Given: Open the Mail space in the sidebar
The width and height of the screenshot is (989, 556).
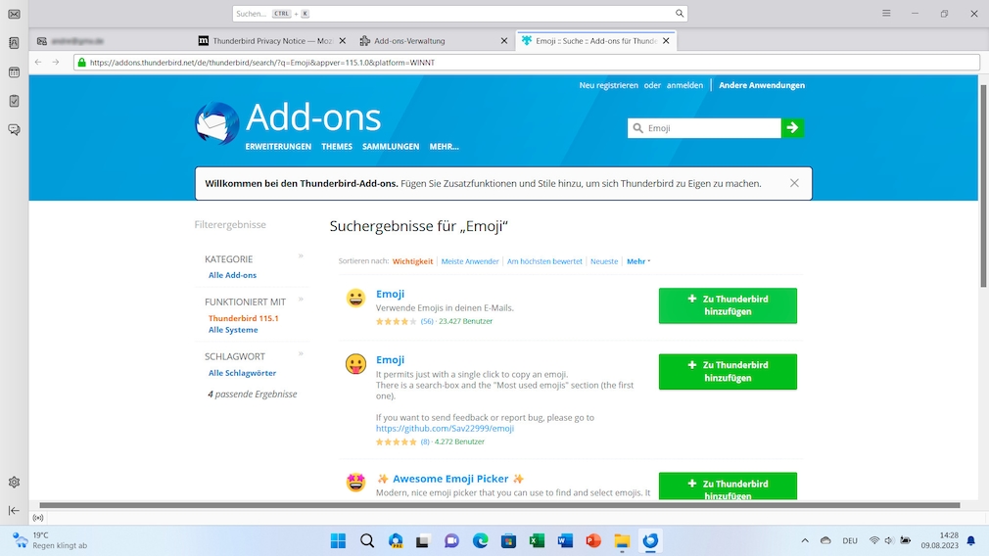Looking at the screenshot, I should tap(14, 14).
